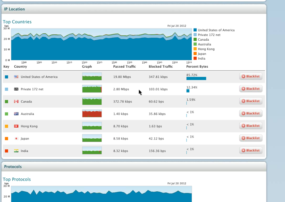The width and height of the screenshot is (285, 202).
Task: Sort by Blocked Traffic column header
Action: click(161, 67)
